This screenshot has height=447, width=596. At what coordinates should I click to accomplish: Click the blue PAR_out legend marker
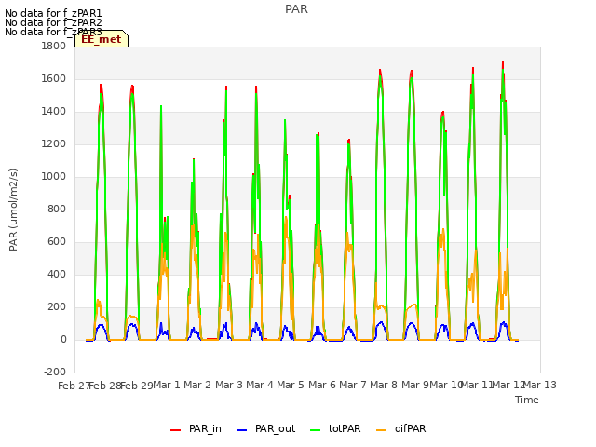(x=242, y=430)
